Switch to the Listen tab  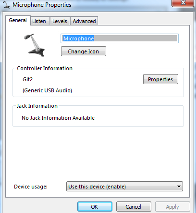(x=39, y=21)
